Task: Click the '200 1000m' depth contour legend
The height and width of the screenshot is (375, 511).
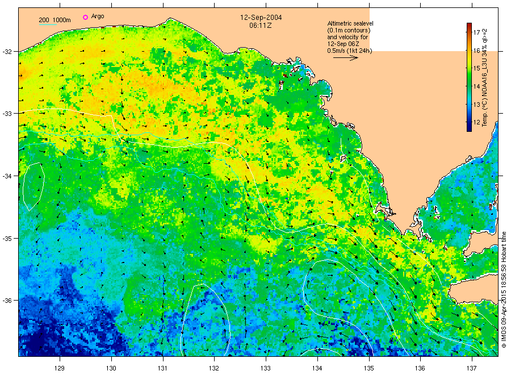Action: (x=55, y=20)
